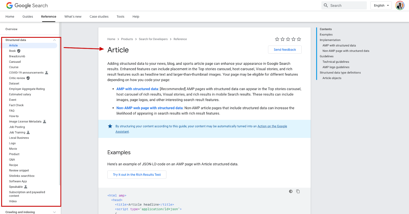
Task: Open FAQ in the sidebar
Action: [x=12, y=111]
